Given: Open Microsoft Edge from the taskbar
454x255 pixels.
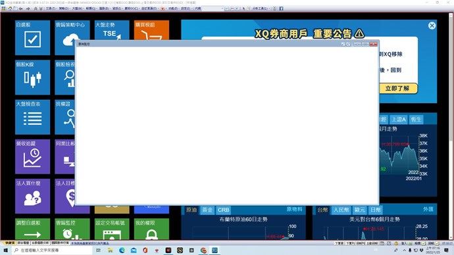Looking at the screenshot, I should tap(122, 250).
